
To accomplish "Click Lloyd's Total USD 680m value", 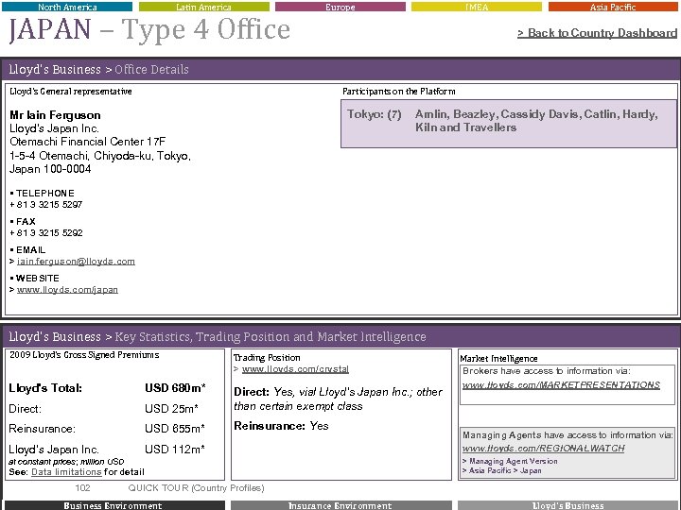I will pyautogui.click(x=175, y=388).
